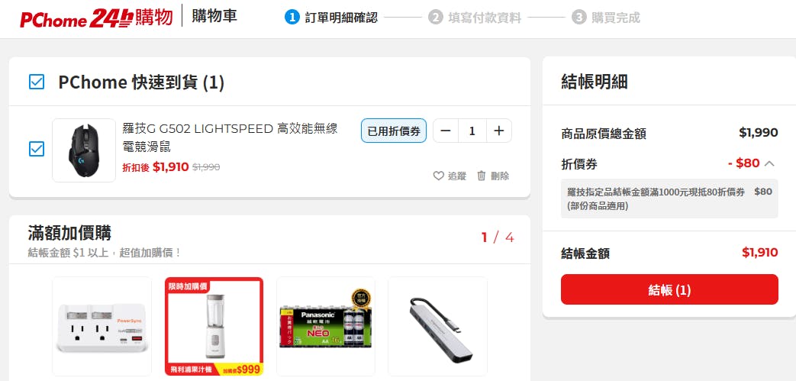Screen dimensions: 796x381
Task: Collapse the 折價券 discount details chevron
Action: pyautogui.click(x=769, y=163)
